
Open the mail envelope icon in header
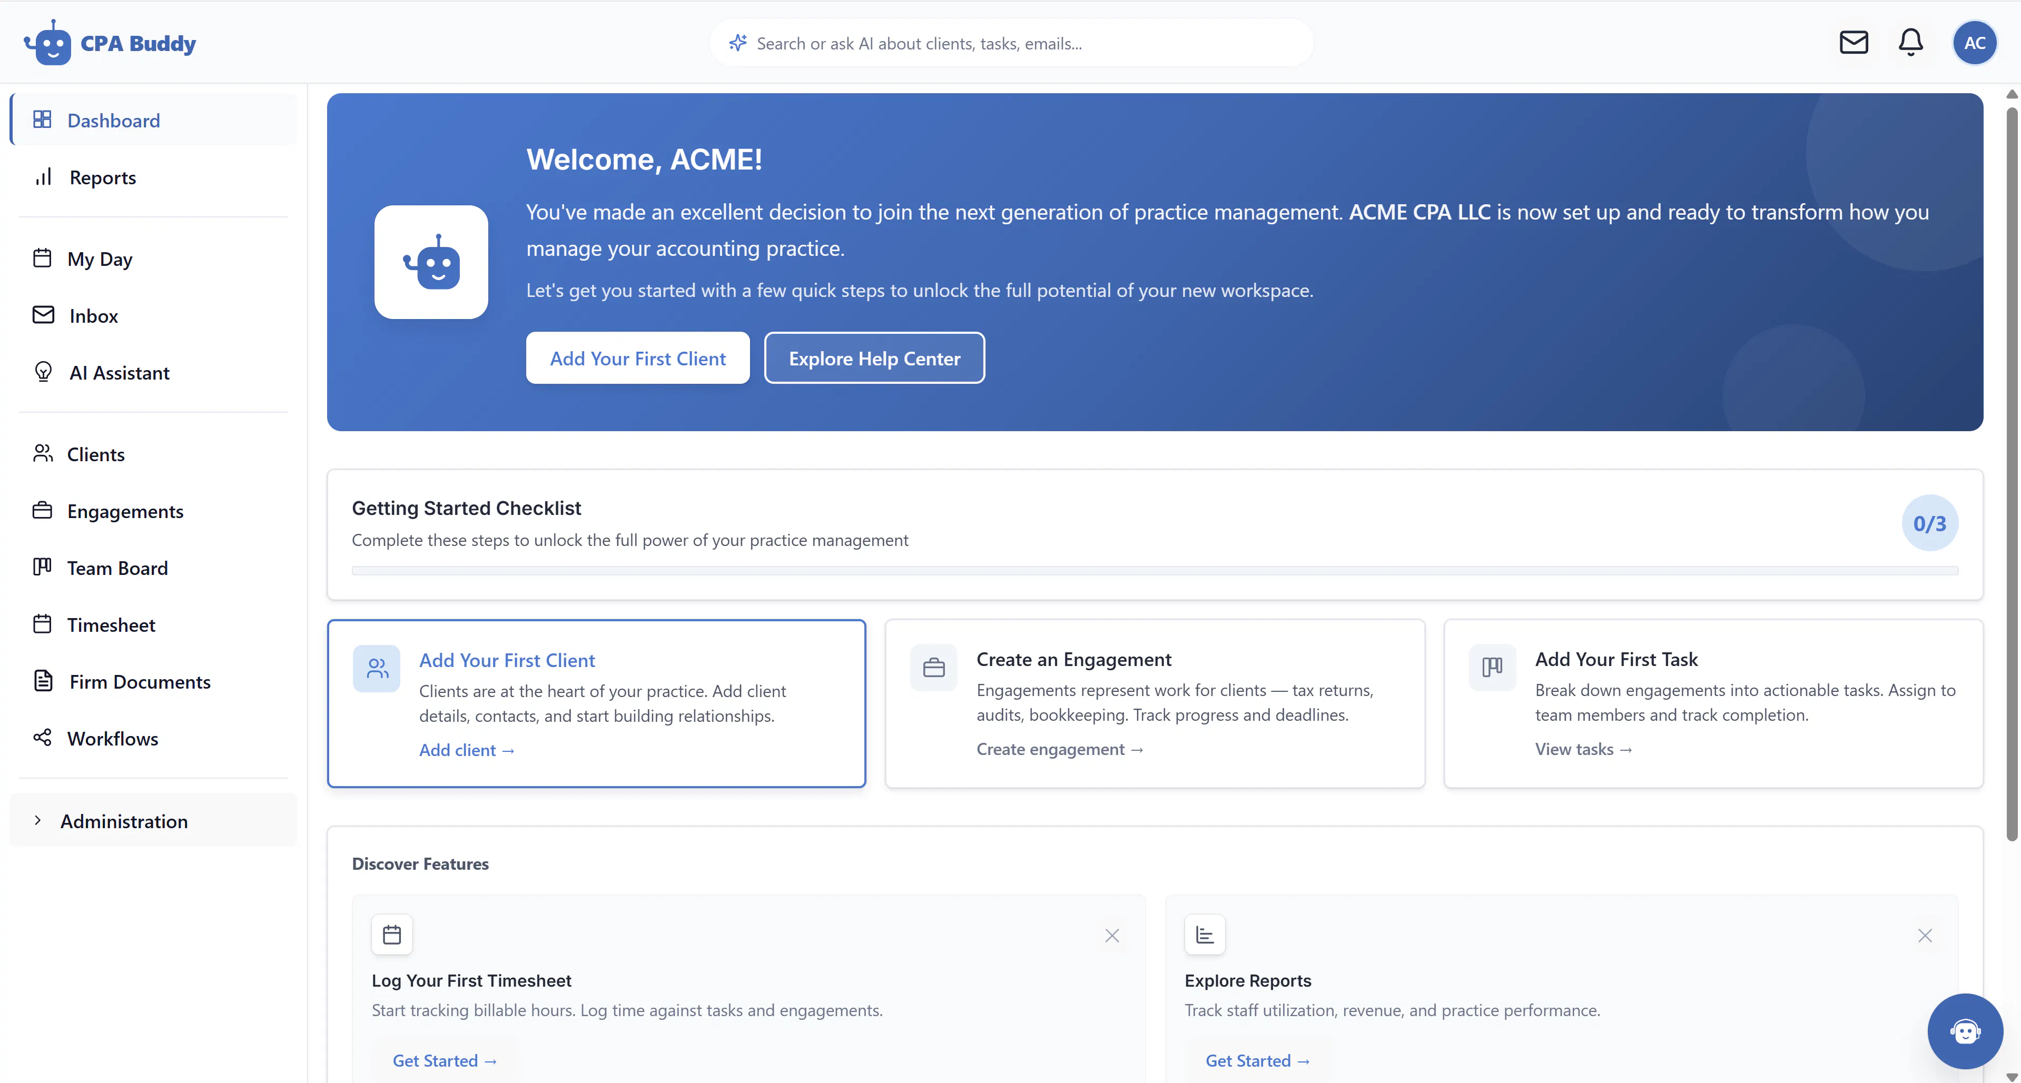point(1853,42)
